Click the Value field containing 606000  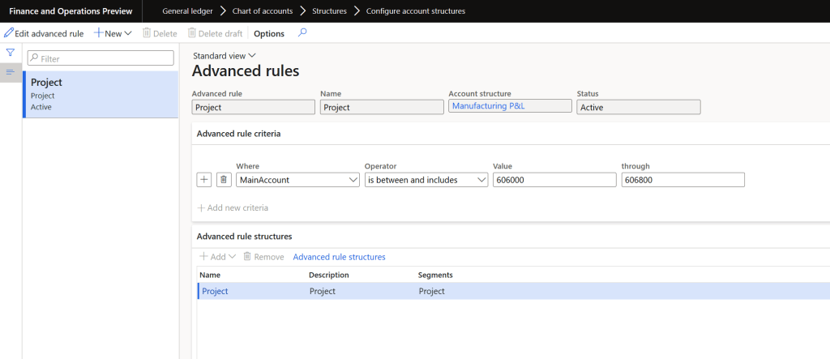[x=554, y=180]
